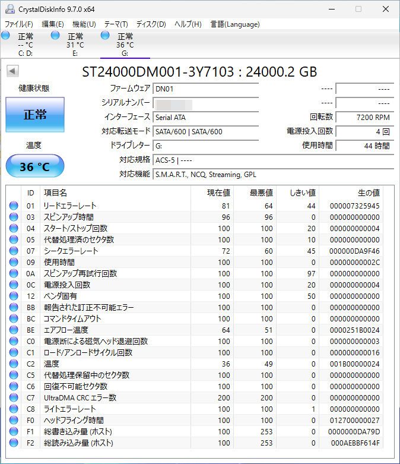Click the 36 °C temperature button
The image size is (400, 464).
pos(35,166)
